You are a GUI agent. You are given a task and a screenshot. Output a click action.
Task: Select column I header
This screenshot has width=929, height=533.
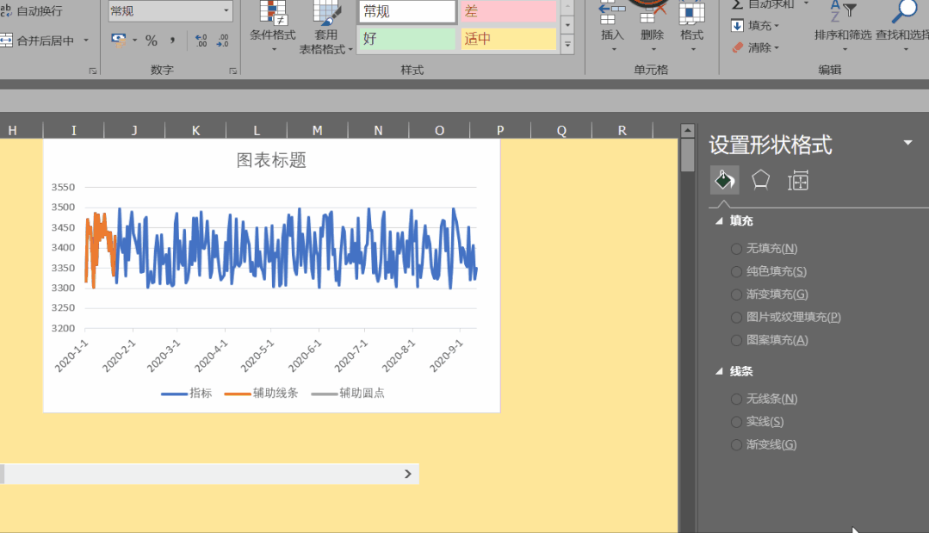click(73, 130)
